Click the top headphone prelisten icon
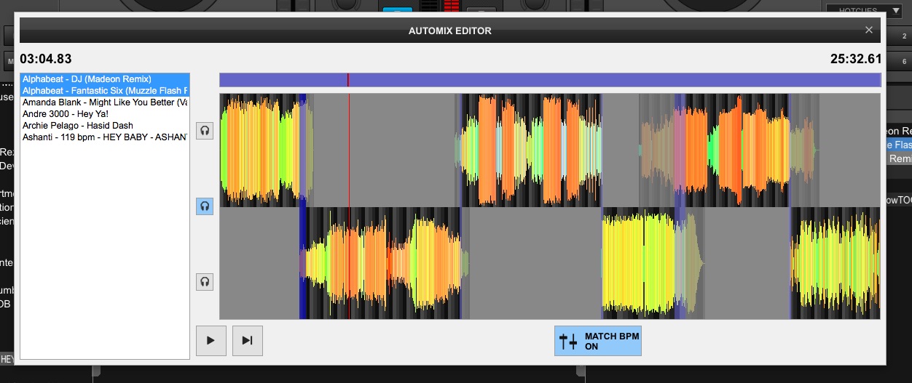The height and width of the screenshot is (383, 912). [x=205, y=131]
